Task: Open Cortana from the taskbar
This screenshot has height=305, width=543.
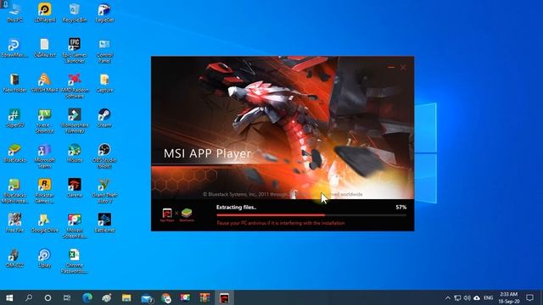Action: [48, 297]
